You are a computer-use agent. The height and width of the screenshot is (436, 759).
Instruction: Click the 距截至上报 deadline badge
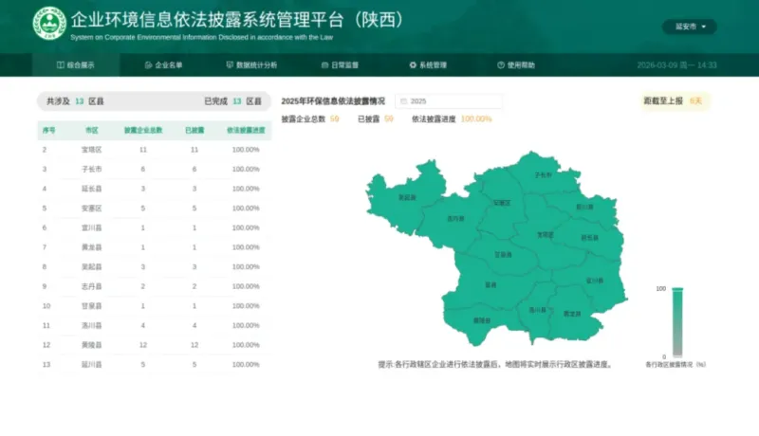click(x=676, y=100)
